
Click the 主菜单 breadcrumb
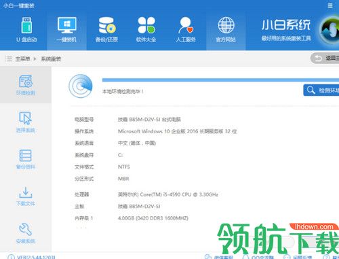coord(22,59)
